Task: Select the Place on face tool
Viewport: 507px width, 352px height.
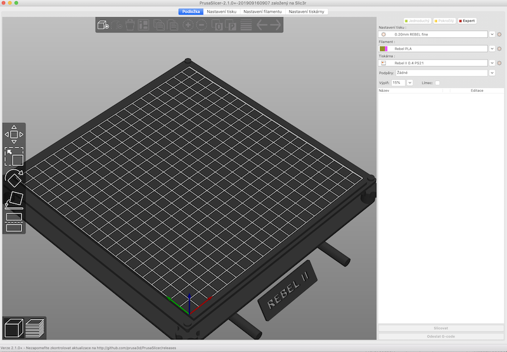Action: click(14, 201)
